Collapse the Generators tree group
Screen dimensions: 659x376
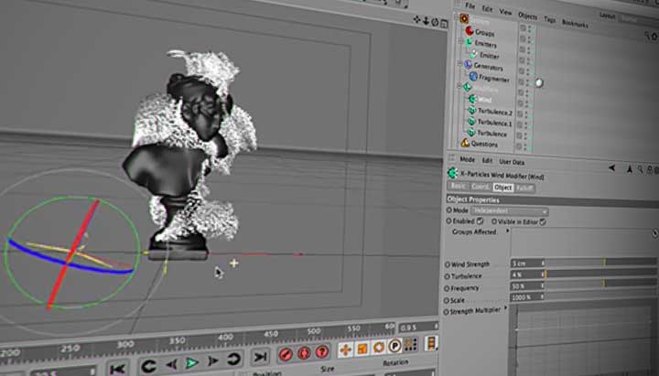tap(459, 63)
